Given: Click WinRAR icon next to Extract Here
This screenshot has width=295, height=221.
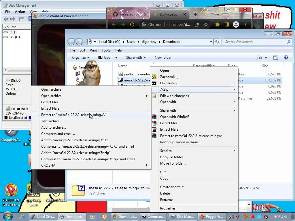Looking at the screenshot, I should pos(154,129).
